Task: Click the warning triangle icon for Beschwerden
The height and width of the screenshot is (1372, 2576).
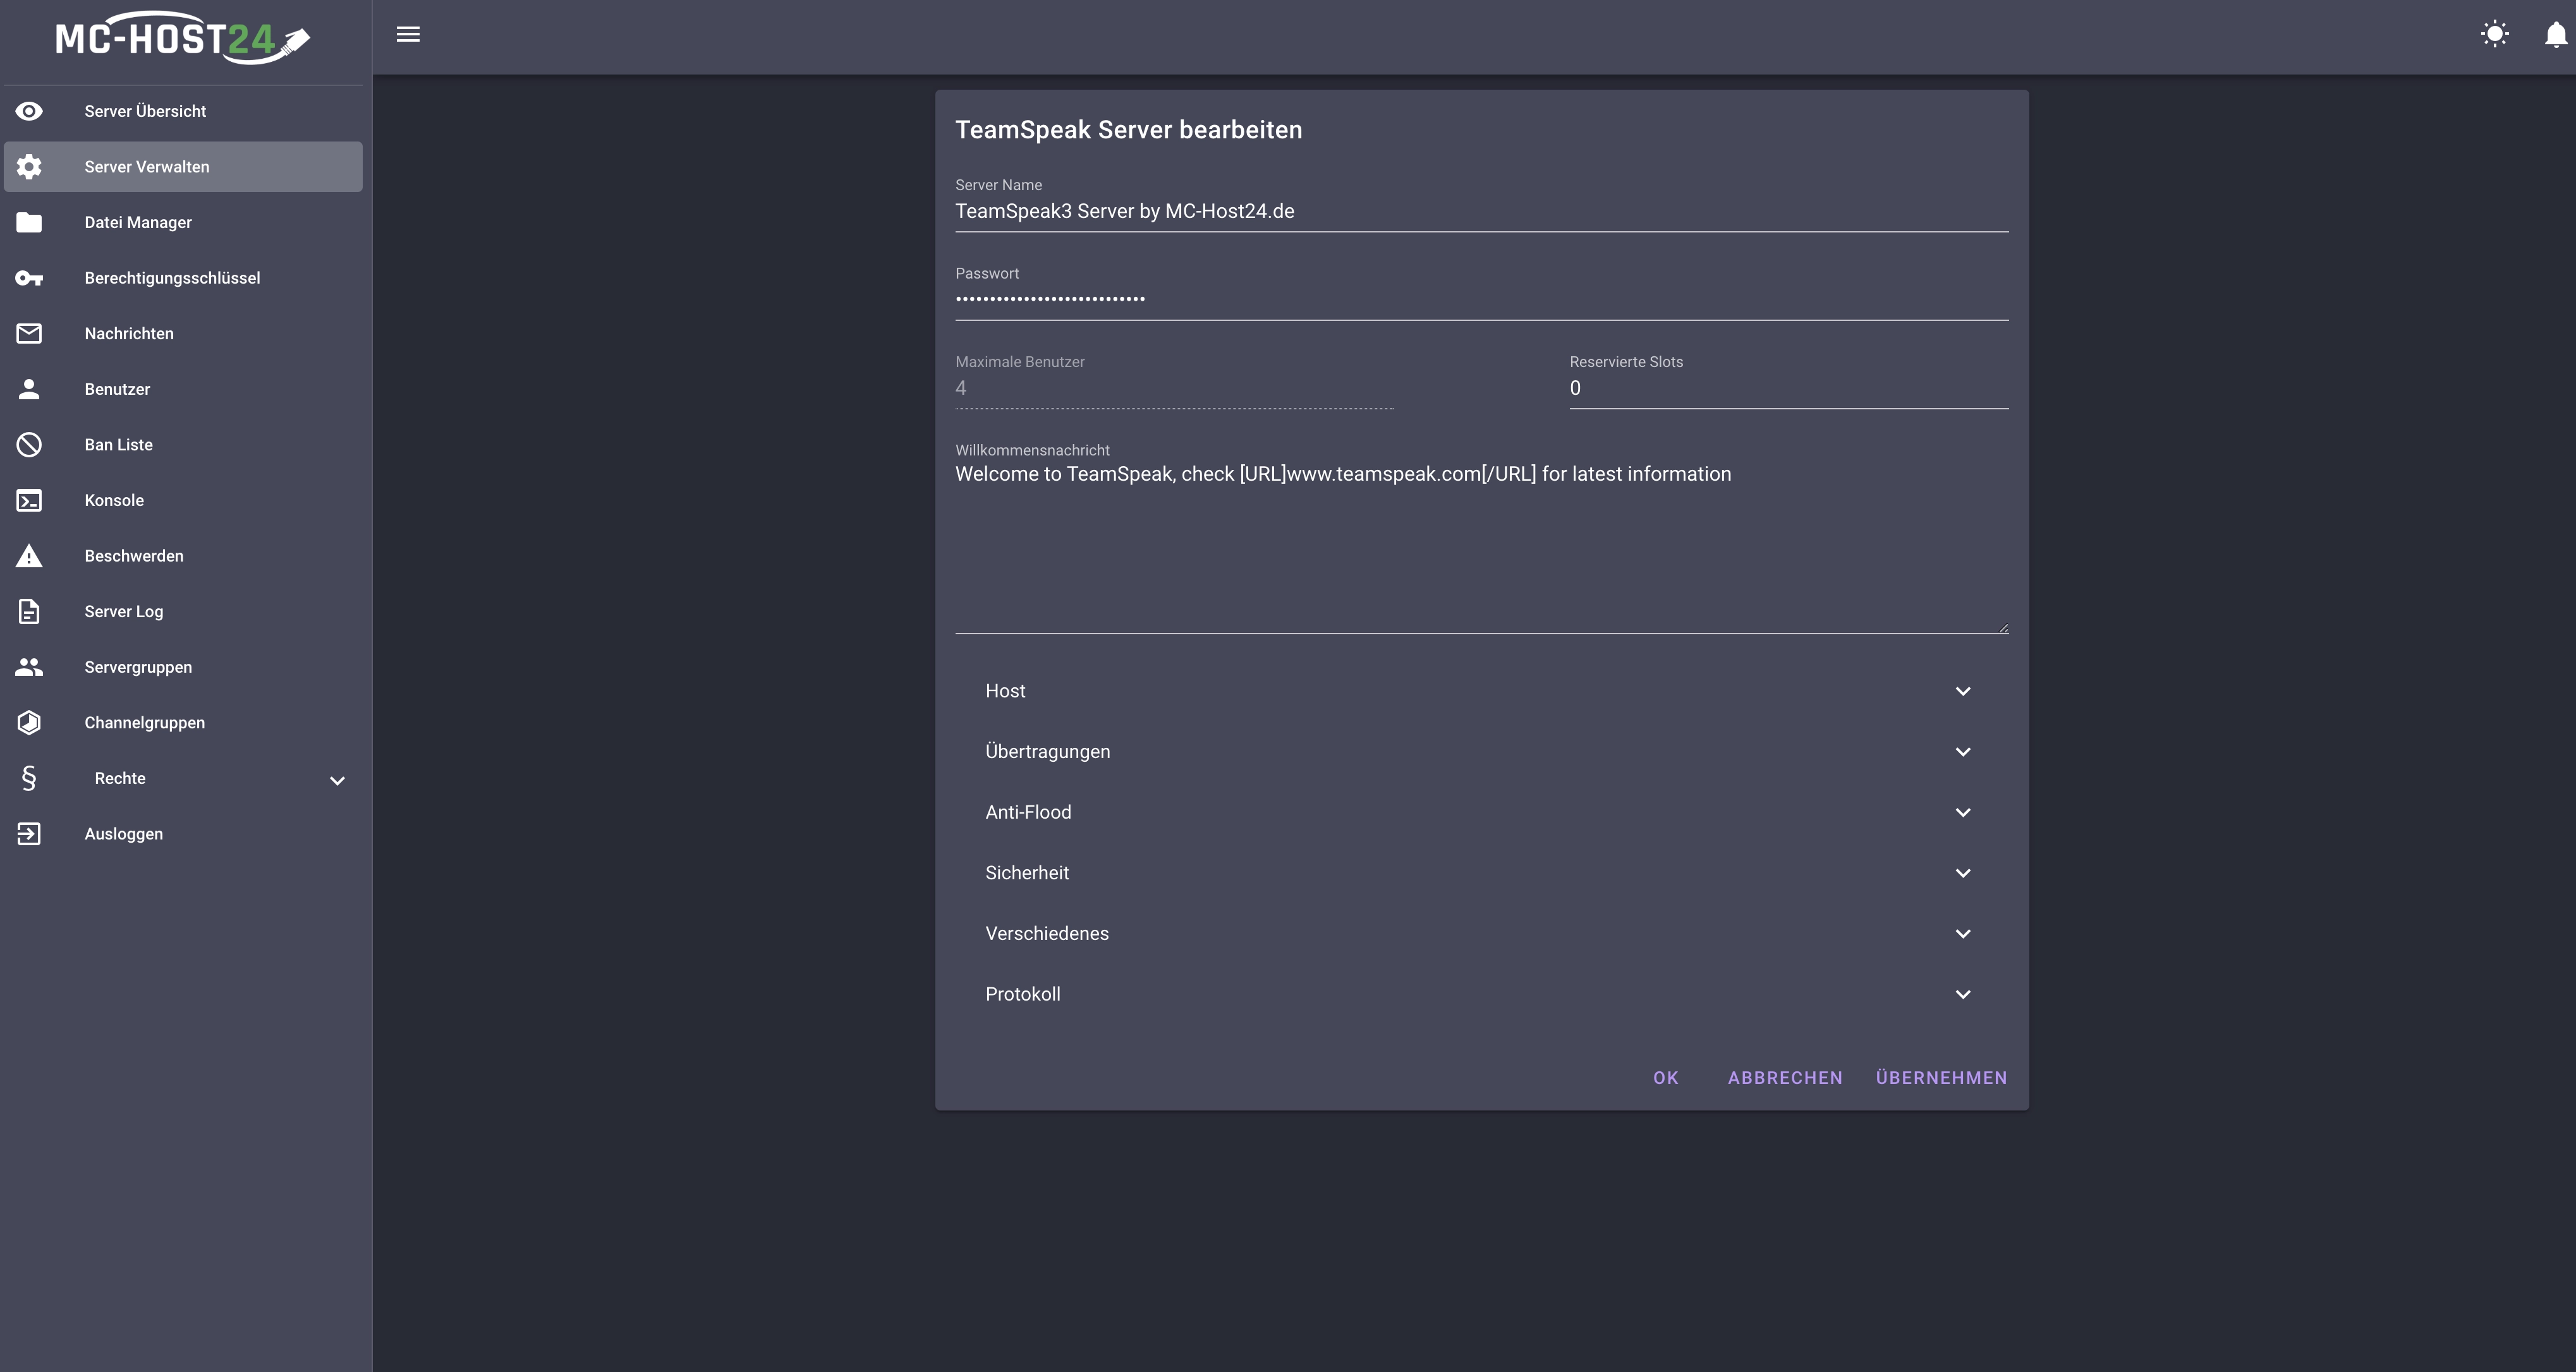Action: tap(29, 556)
